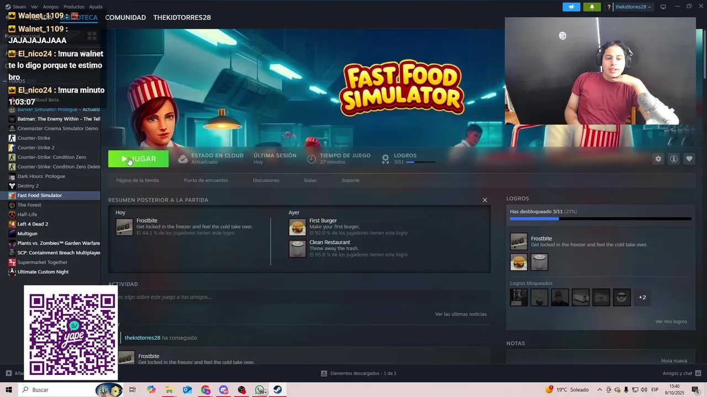
Task: Open File Explorer from the taskbar
Action: [x=169, y=390]
